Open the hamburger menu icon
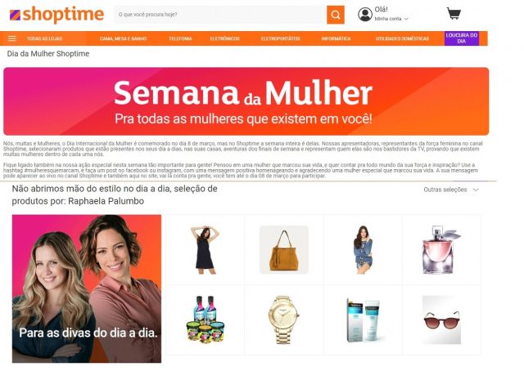This screenshot has height=371, width=524. pyautogui.click(x=12, y=38)
